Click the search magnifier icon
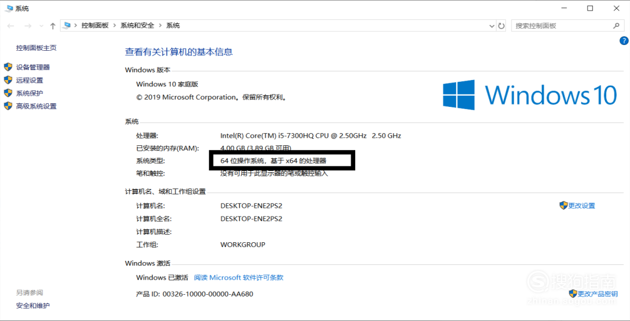This screenshot has width=630, height=321. [x=616, y=26]
